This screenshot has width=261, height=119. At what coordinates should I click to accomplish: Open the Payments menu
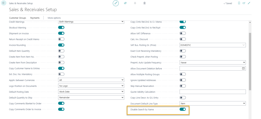35,18
